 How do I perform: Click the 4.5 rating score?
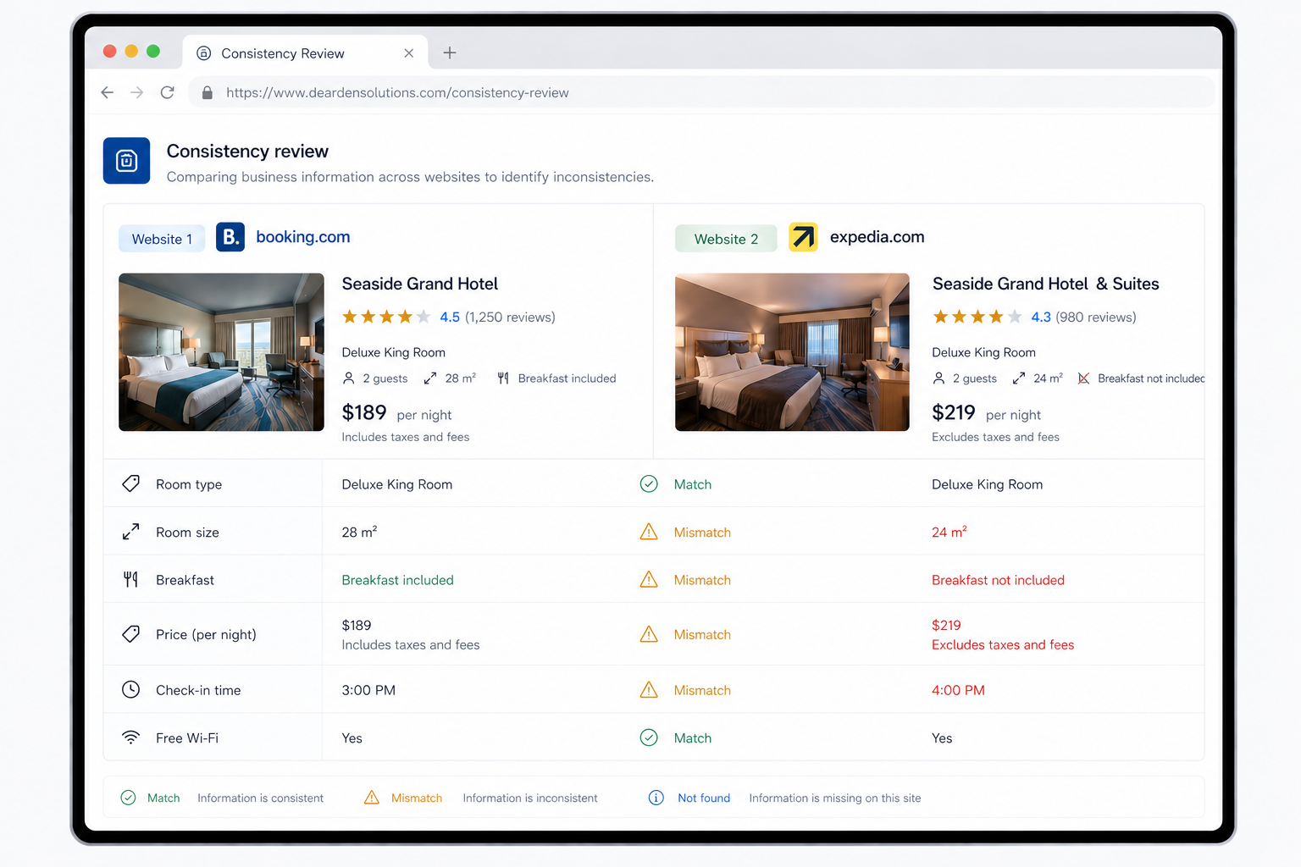point(450,317)
